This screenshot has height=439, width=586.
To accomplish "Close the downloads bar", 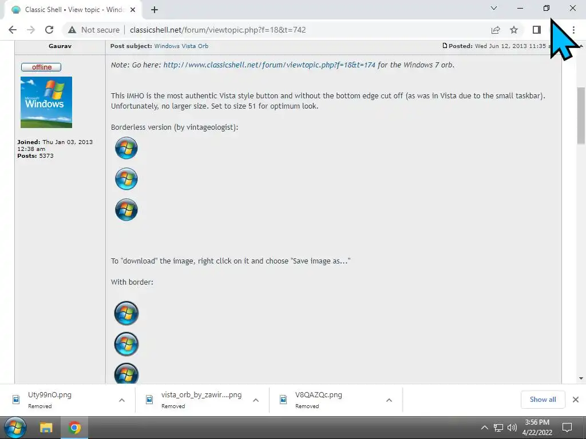I will [x=576, y=400].
